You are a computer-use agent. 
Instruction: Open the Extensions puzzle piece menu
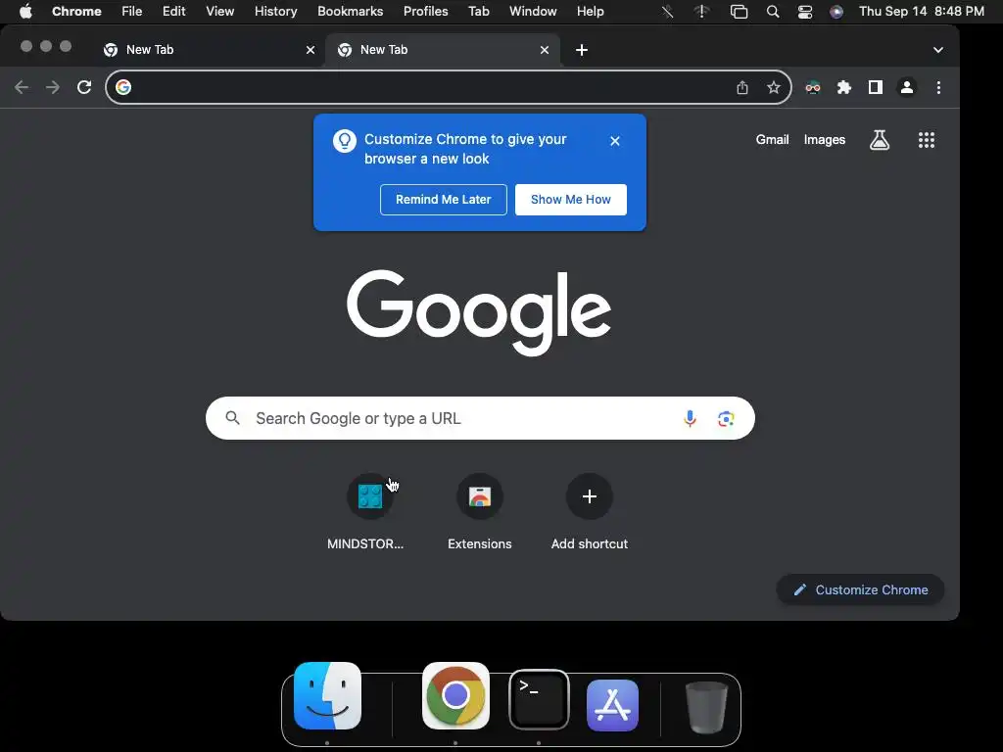844,87
